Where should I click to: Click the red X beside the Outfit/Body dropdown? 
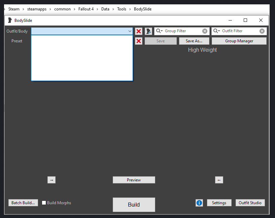pos(138,31)
